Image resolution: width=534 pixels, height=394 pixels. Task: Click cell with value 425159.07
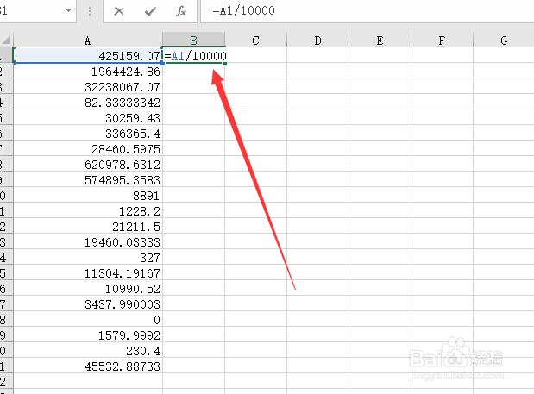tap(88, 55)
